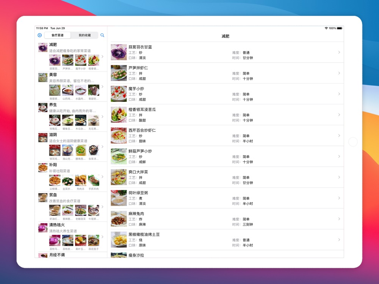Click the 麻辣兔肉 dish photo
Image resolution: width=379 pixels, height=284 pixels.
coord(119,219)
